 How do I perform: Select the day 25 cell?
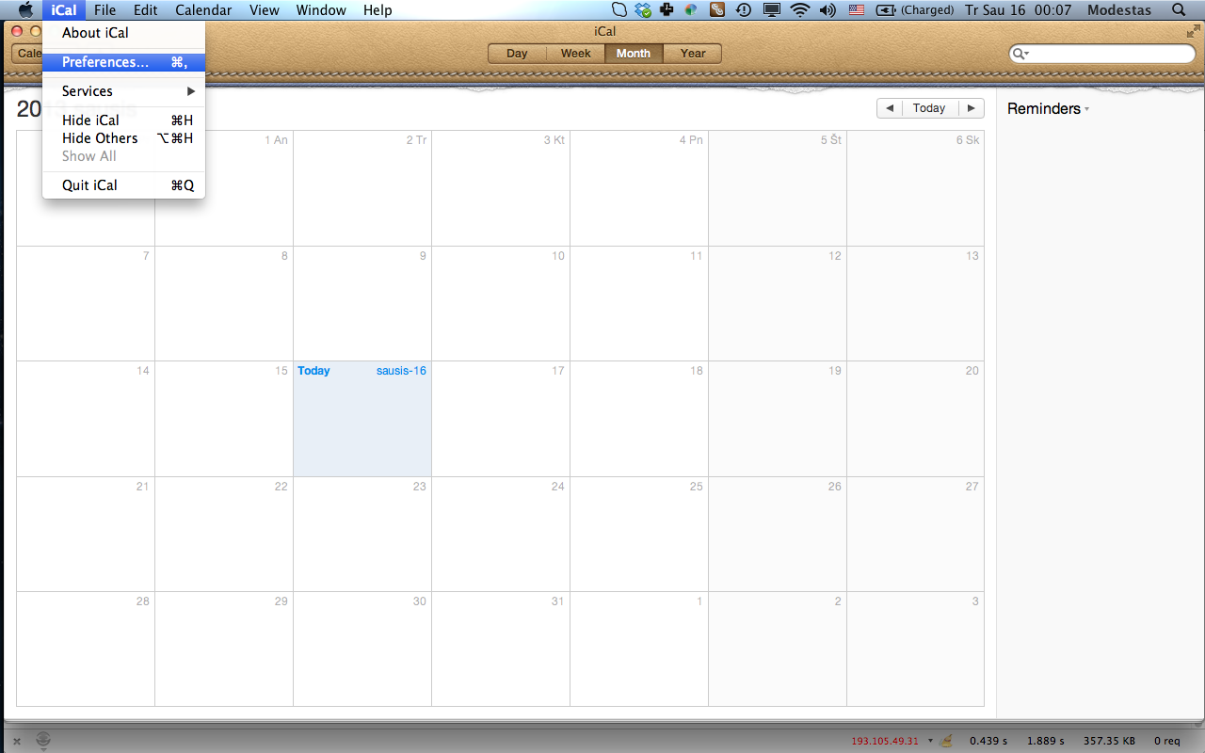tap(639, 534)
